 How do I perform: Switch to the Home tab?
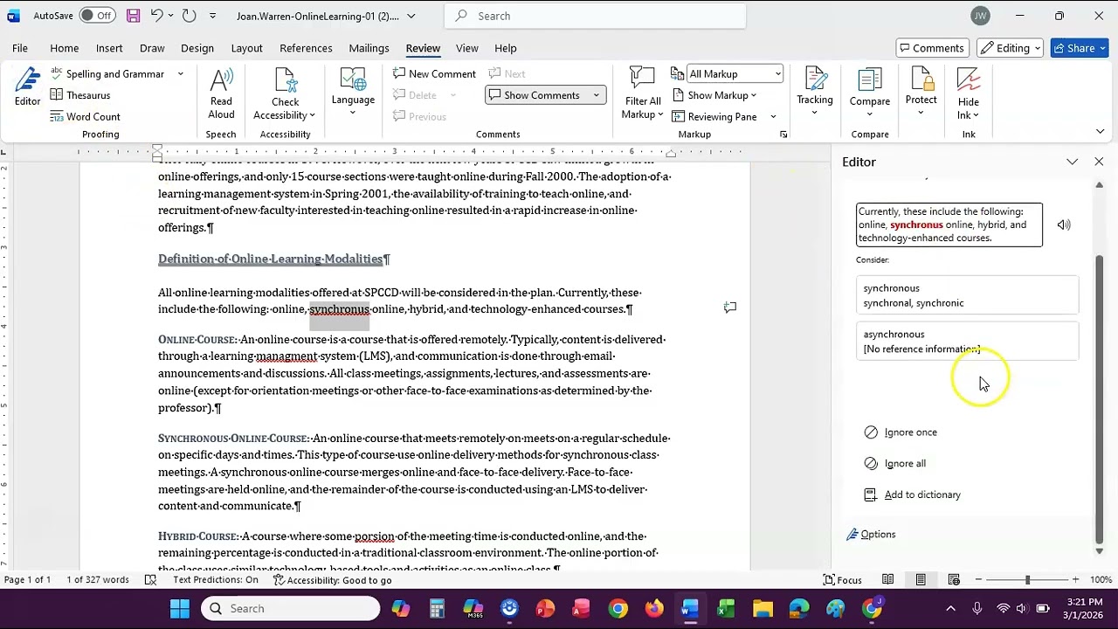coord(65,48)
